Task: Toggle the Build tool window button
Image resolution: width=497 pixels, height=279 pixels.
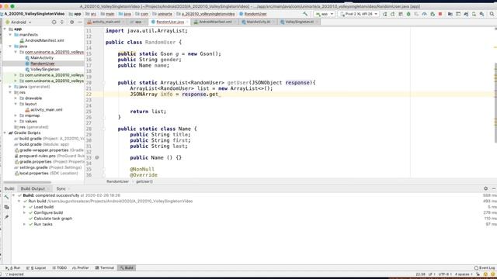Action: (x=127, y=268)
